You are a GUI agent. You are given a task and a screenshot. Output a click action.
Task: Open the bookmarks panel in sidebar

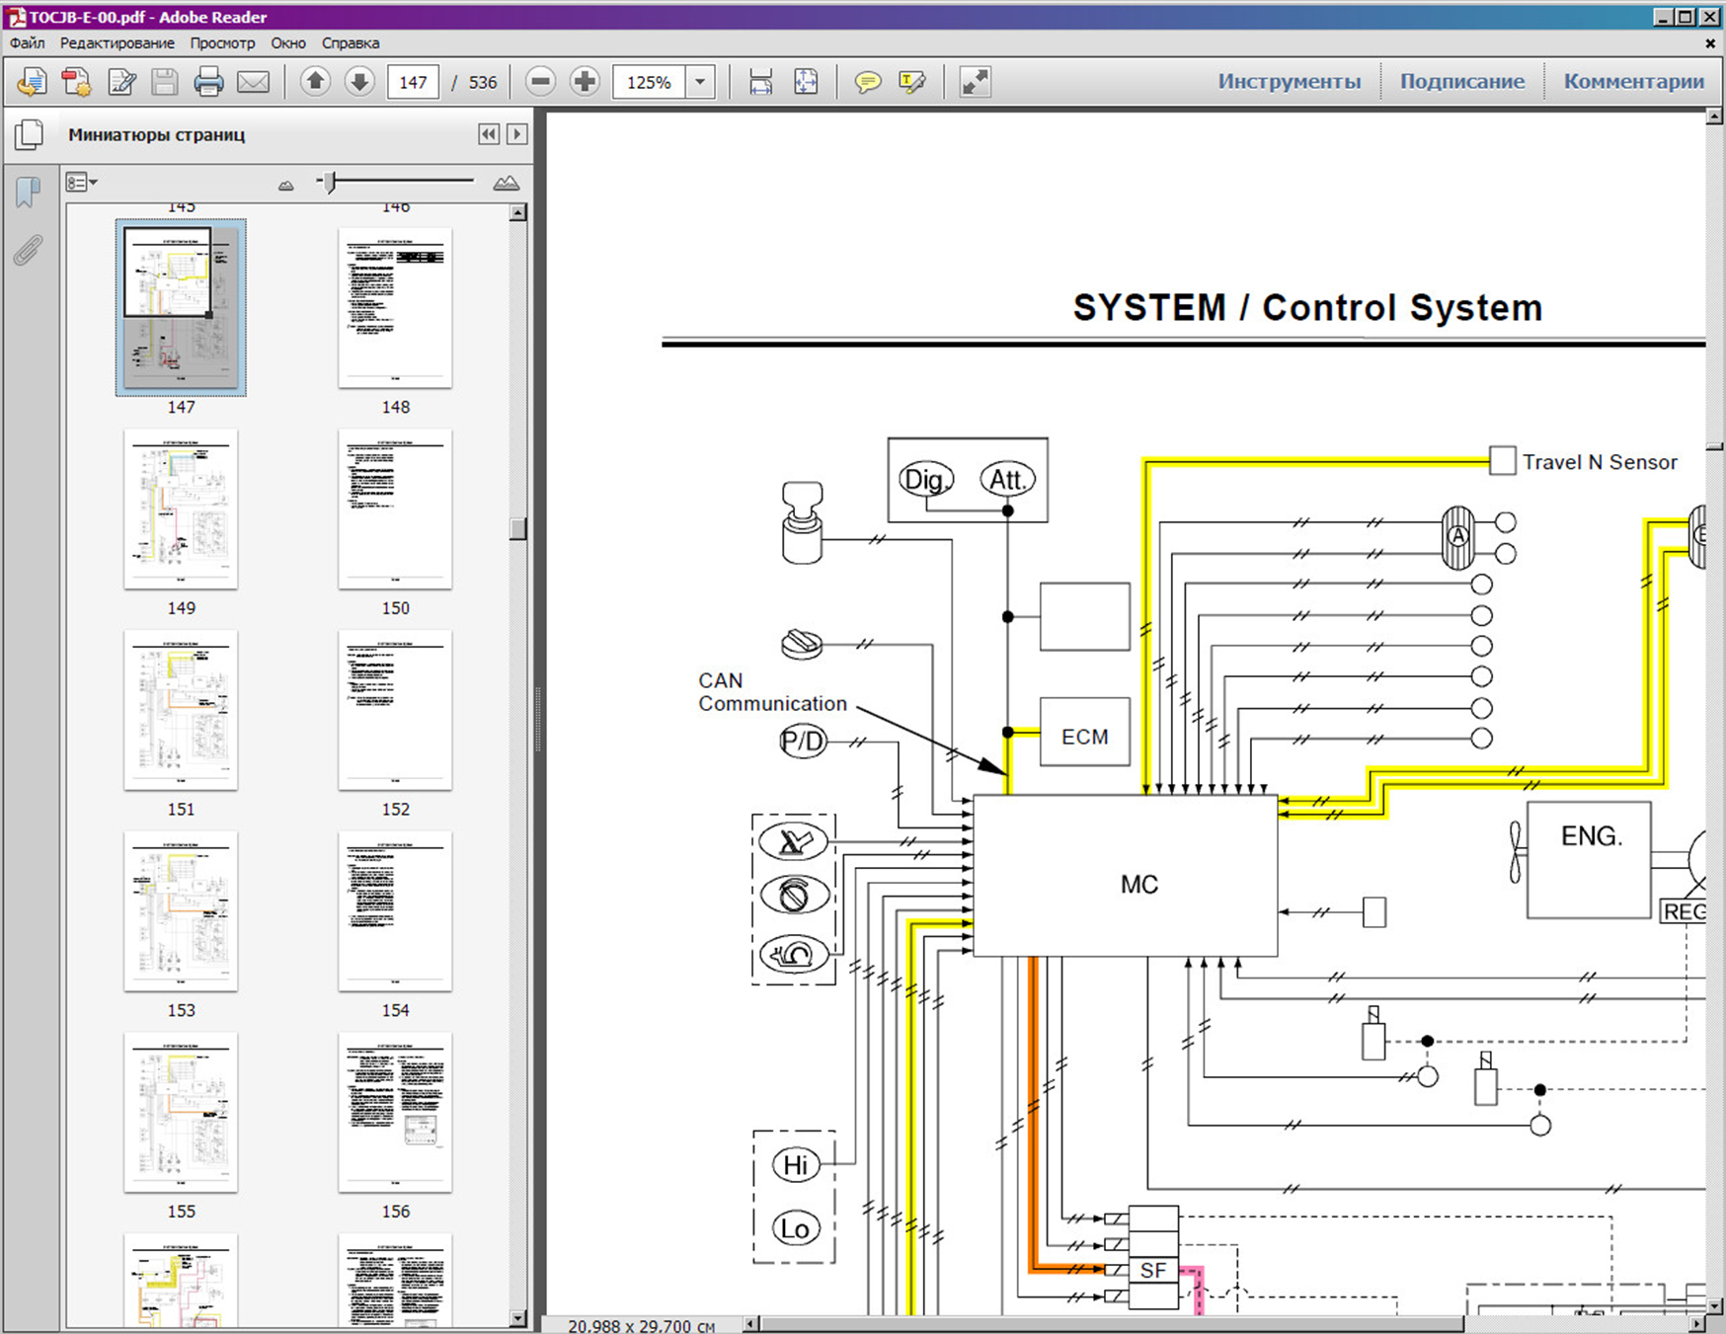tap(28, 192)
